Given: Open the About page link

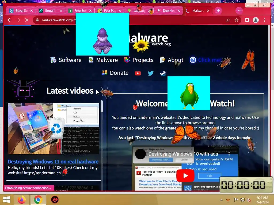Looking at the screenshot, I should (176, 60).
